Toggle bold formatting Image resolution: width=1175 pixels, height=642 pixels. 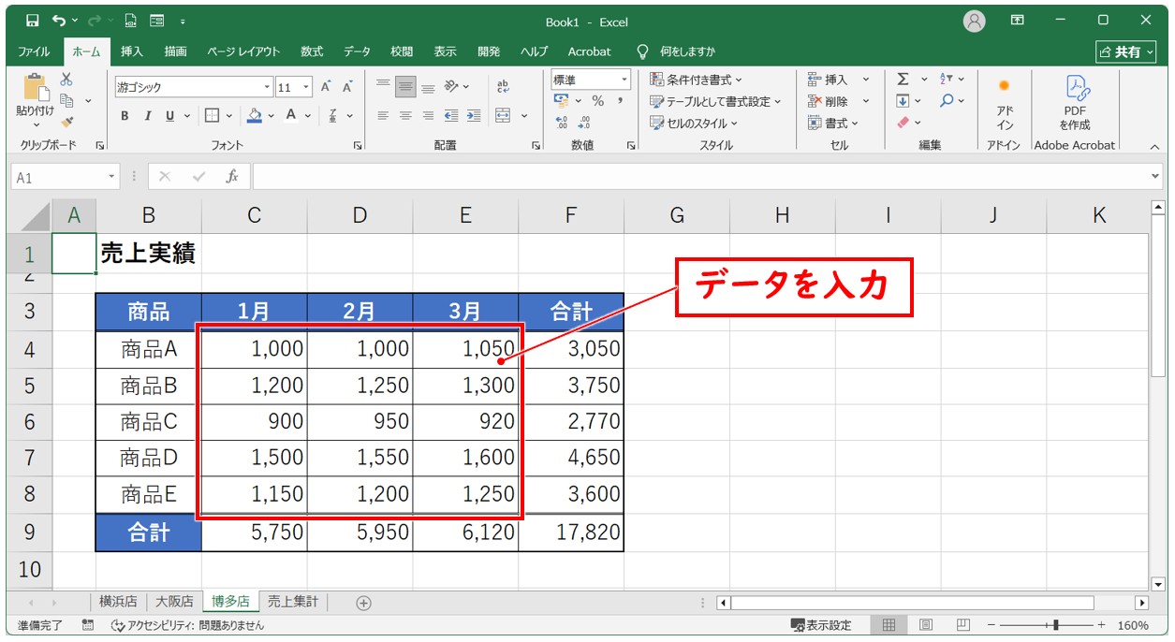coord(125,116)
